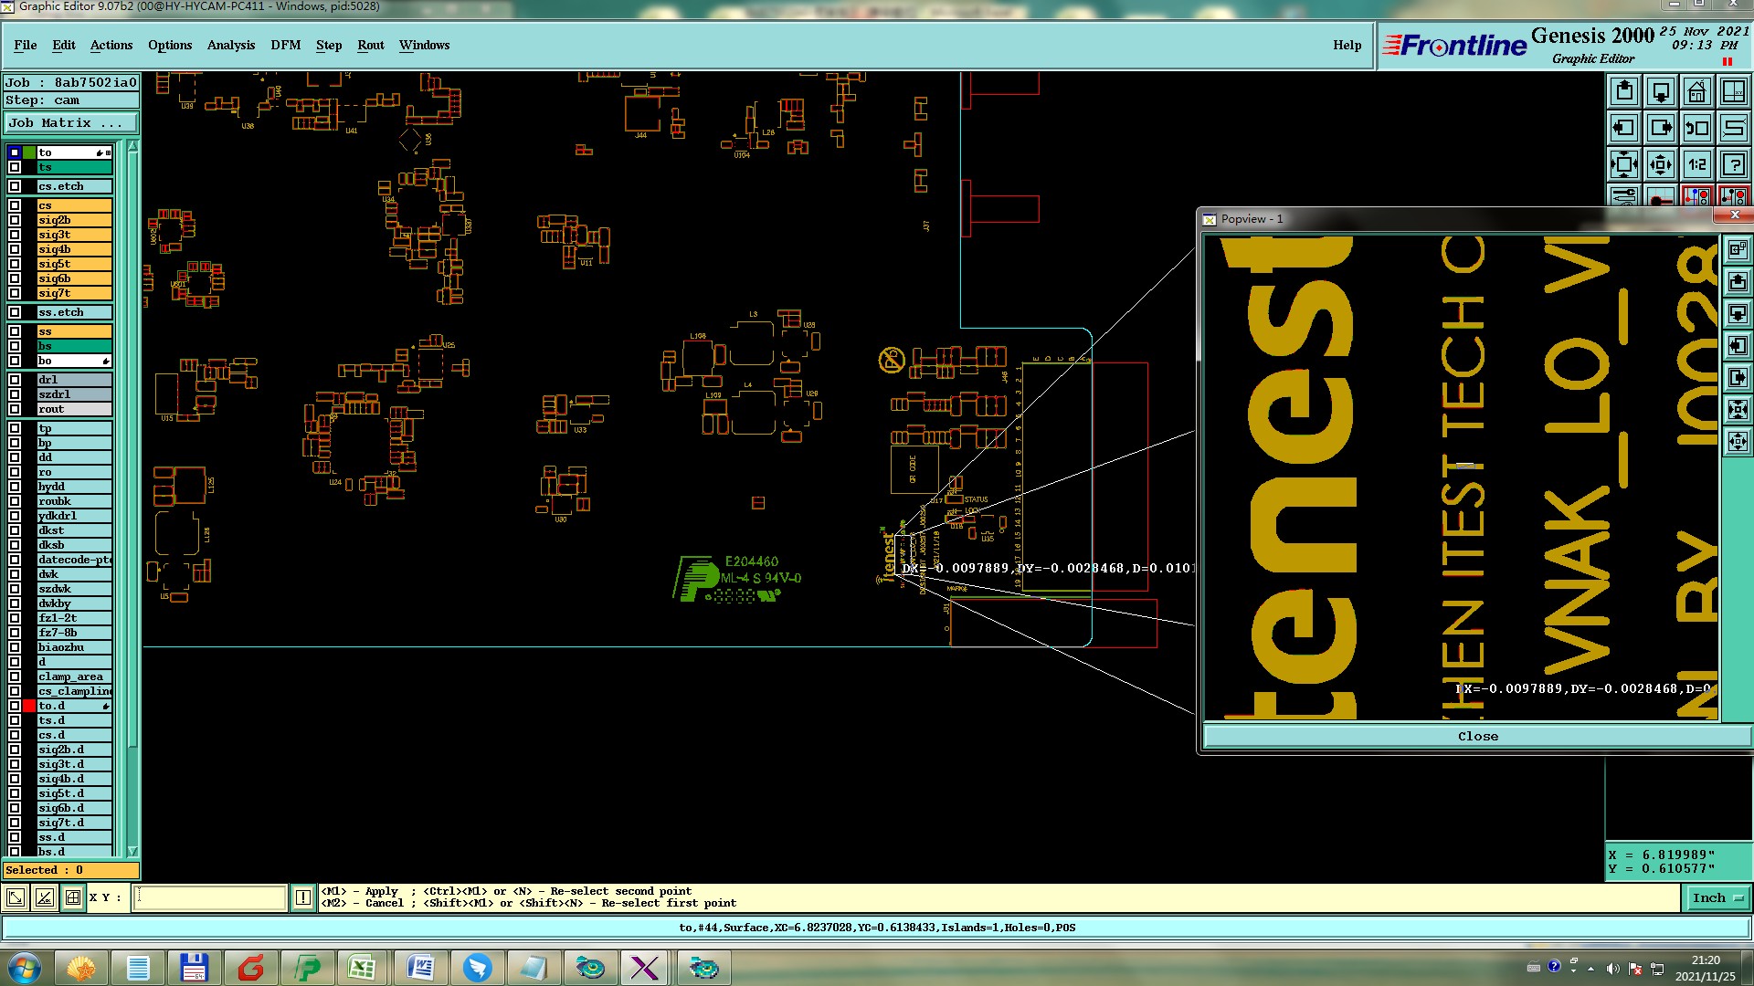
Task: Click the Selected : 0 counter
Action: pos(71,870)
